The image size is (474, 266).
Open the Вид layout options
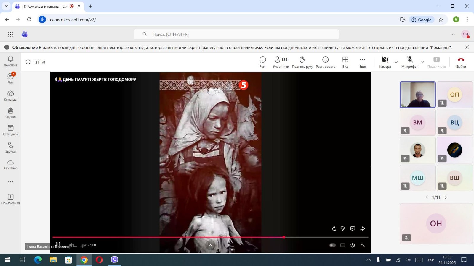click(345, 62)
